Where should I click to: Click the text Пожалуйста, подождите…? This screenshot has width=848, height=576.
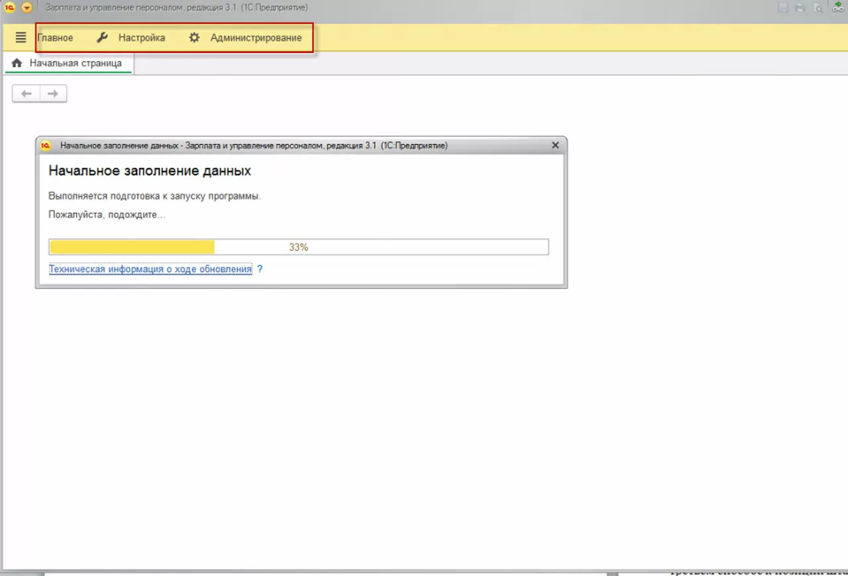(107, 215)
